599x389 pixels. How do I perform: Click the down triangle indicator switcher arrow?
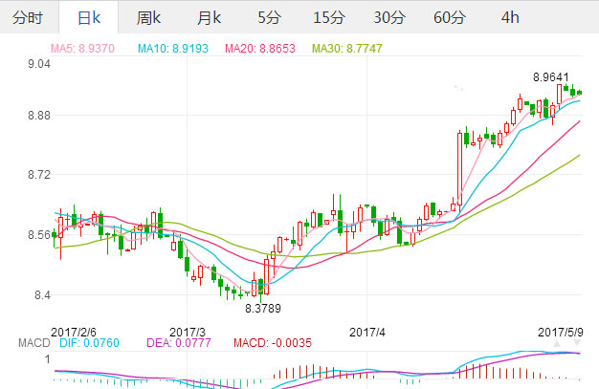pos(577,343)
